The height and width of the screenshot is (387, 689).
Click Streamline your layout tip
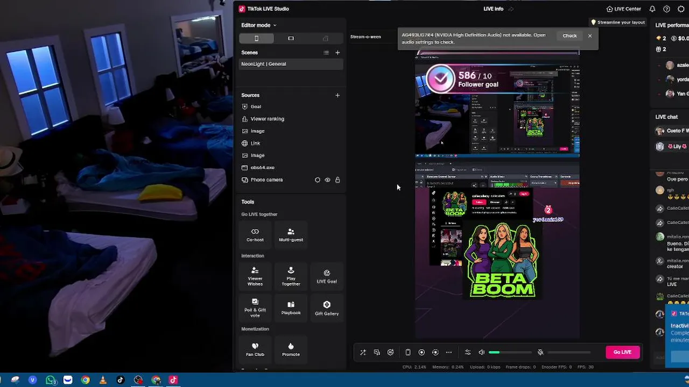[618, 23]
